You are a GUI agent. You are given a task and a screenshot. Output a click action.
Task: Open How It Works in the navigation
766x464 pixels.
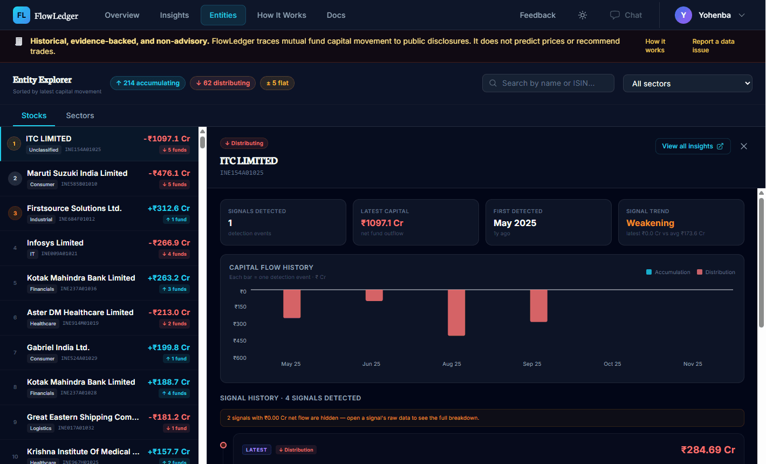pos(282,15)
